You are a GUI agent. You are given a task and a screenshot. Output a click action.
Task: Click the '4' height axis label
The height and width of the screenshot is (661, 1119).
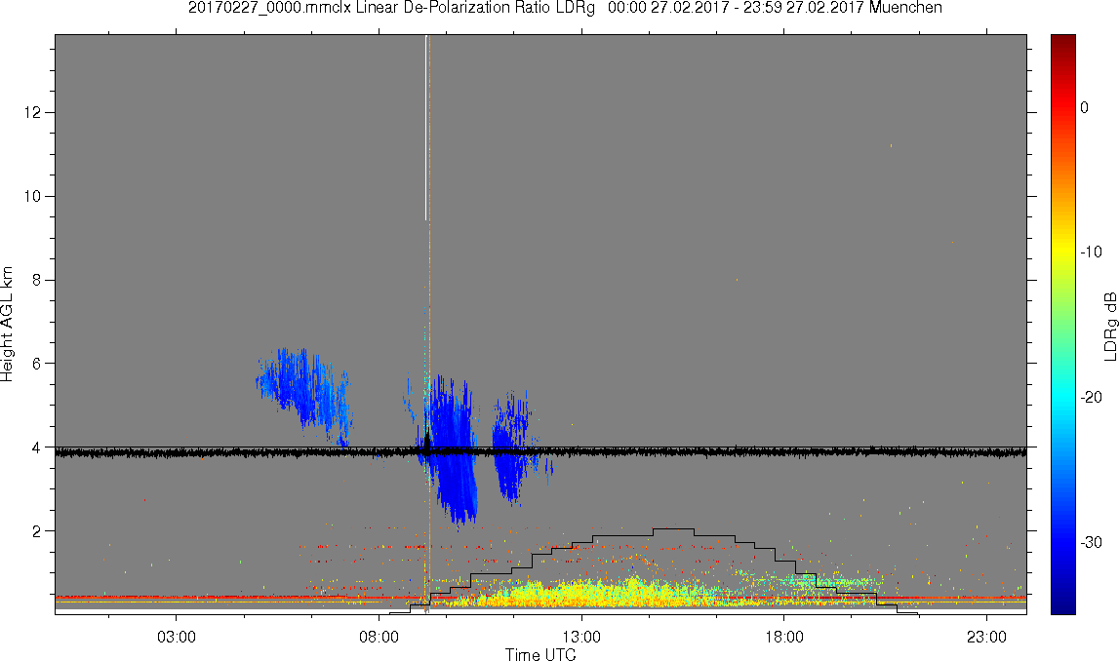pos(36,447)
